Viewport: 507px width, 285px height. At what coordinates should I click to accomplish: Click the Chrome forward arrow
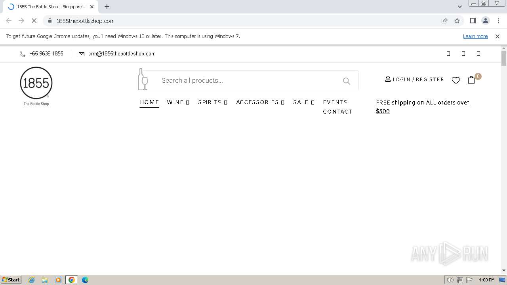point(21,21)
